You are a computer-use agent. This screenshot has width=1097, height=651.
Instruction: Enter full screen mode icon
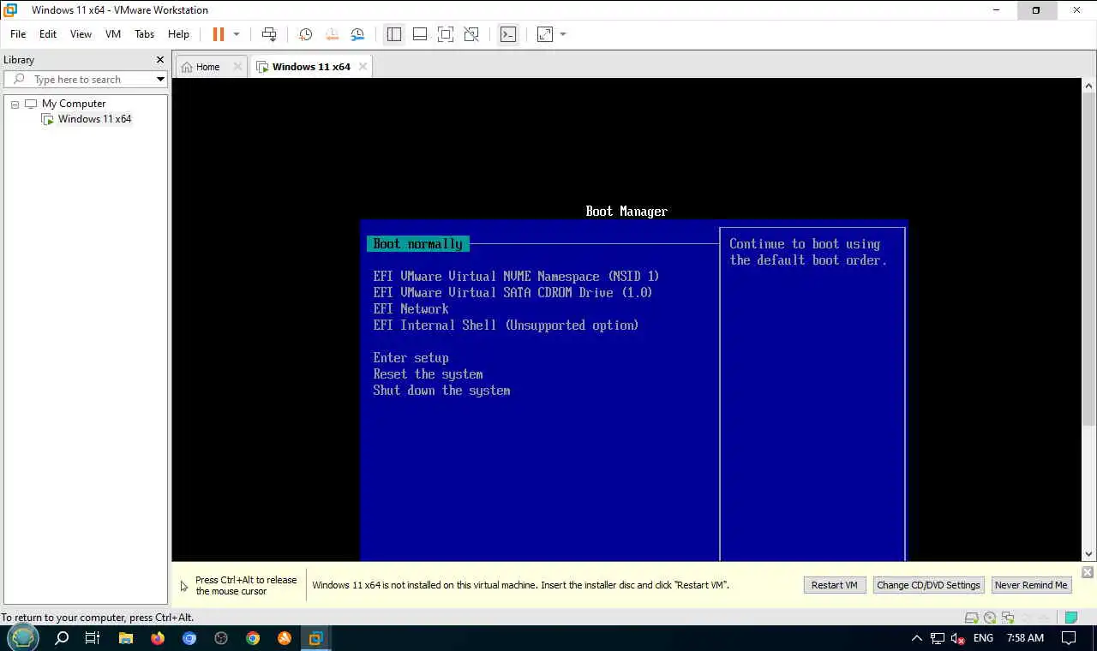446,34
